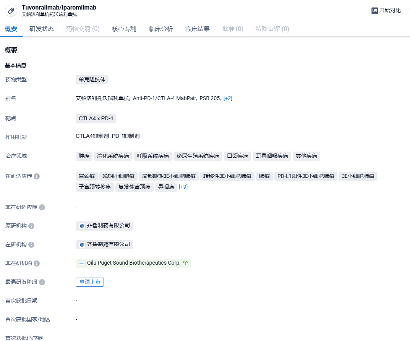The width and height of the screenshot is (410, 341).
Task: Open the 批准 (0) tab
Action: click(233, 29)
